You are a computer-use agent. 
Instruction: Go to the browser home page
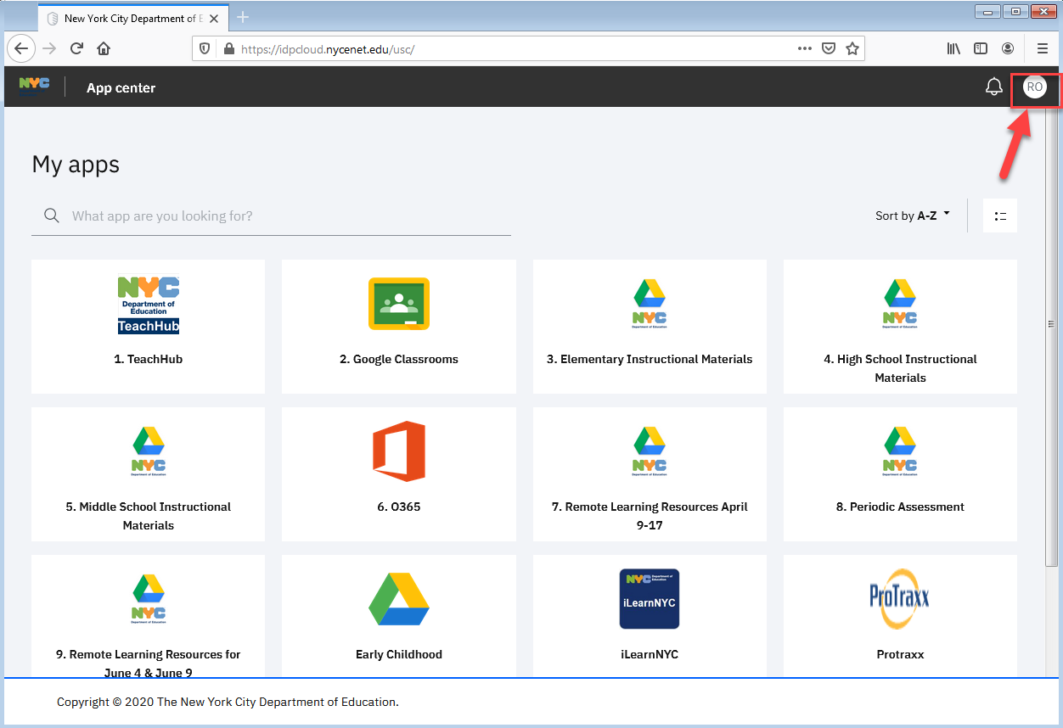pos(104,48)
